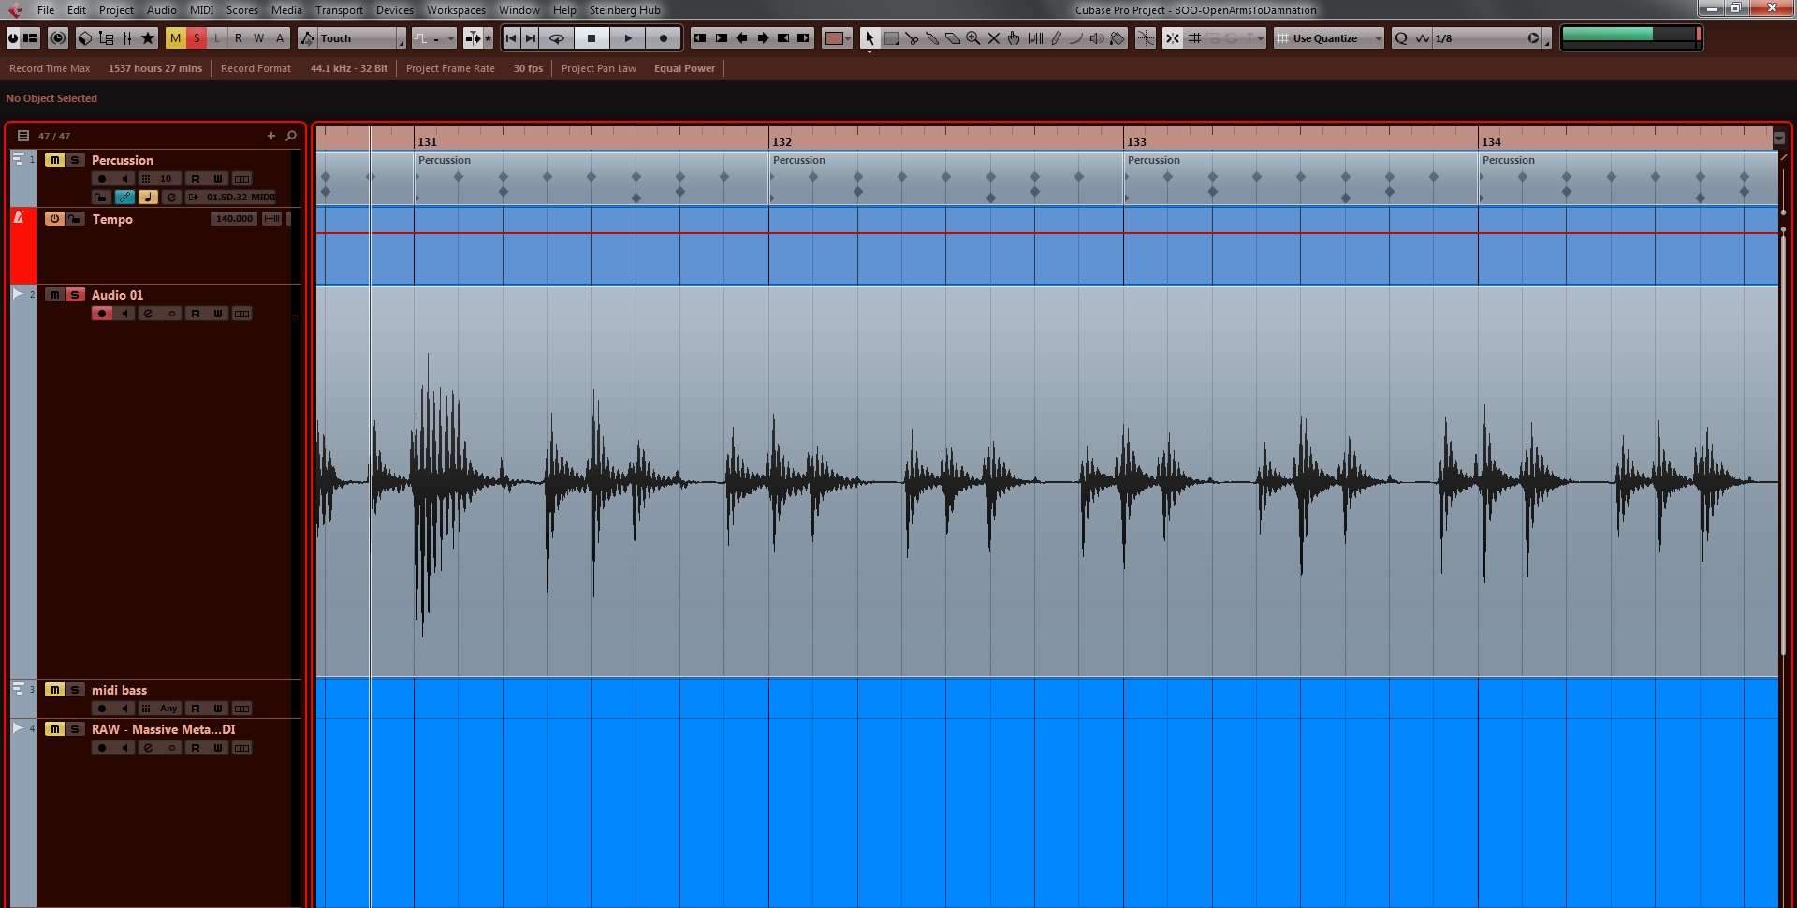Open the Transport menu
1797x908 pixels.
point(339,10)
